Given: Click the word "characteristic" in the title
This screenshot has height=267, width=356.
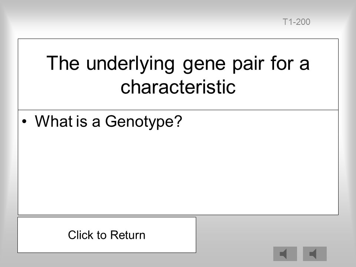Looking at the screenshot, I should (x=178, y=87).
